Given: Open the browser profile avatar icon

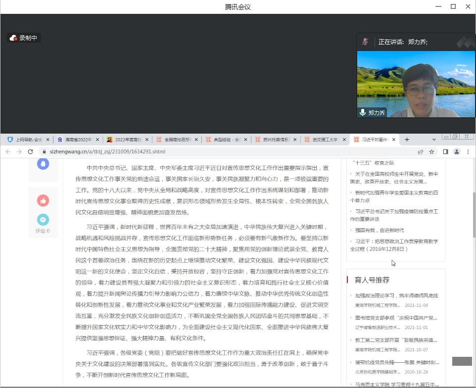Looking at the screenshot, I should tap(457, 152).
